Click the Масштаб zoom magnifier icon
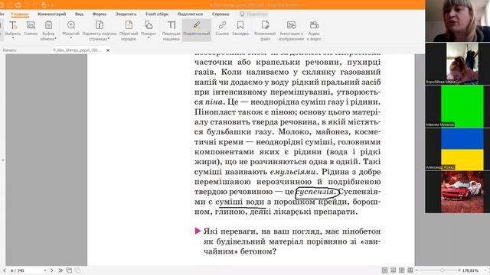 tap(71, 25)
